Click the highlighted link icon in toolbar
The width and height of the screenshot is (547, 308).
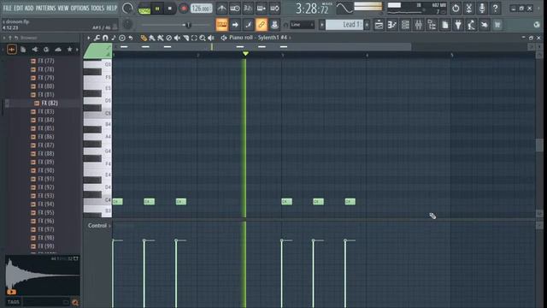tap(262, 25)
